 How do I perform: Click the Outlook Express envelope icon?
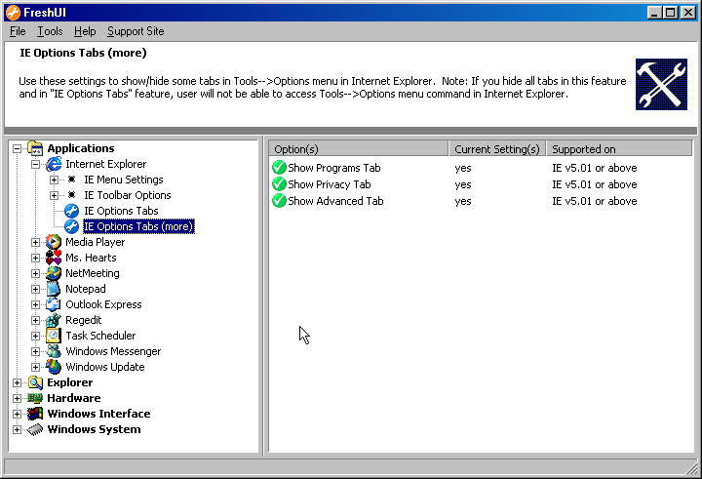pyautogui.click(x=55, y=304)
